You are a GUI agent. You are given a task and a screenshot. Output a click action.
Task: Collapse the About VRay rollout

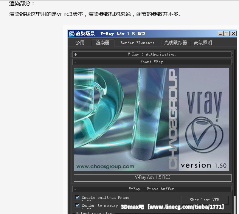pos(152,62)
